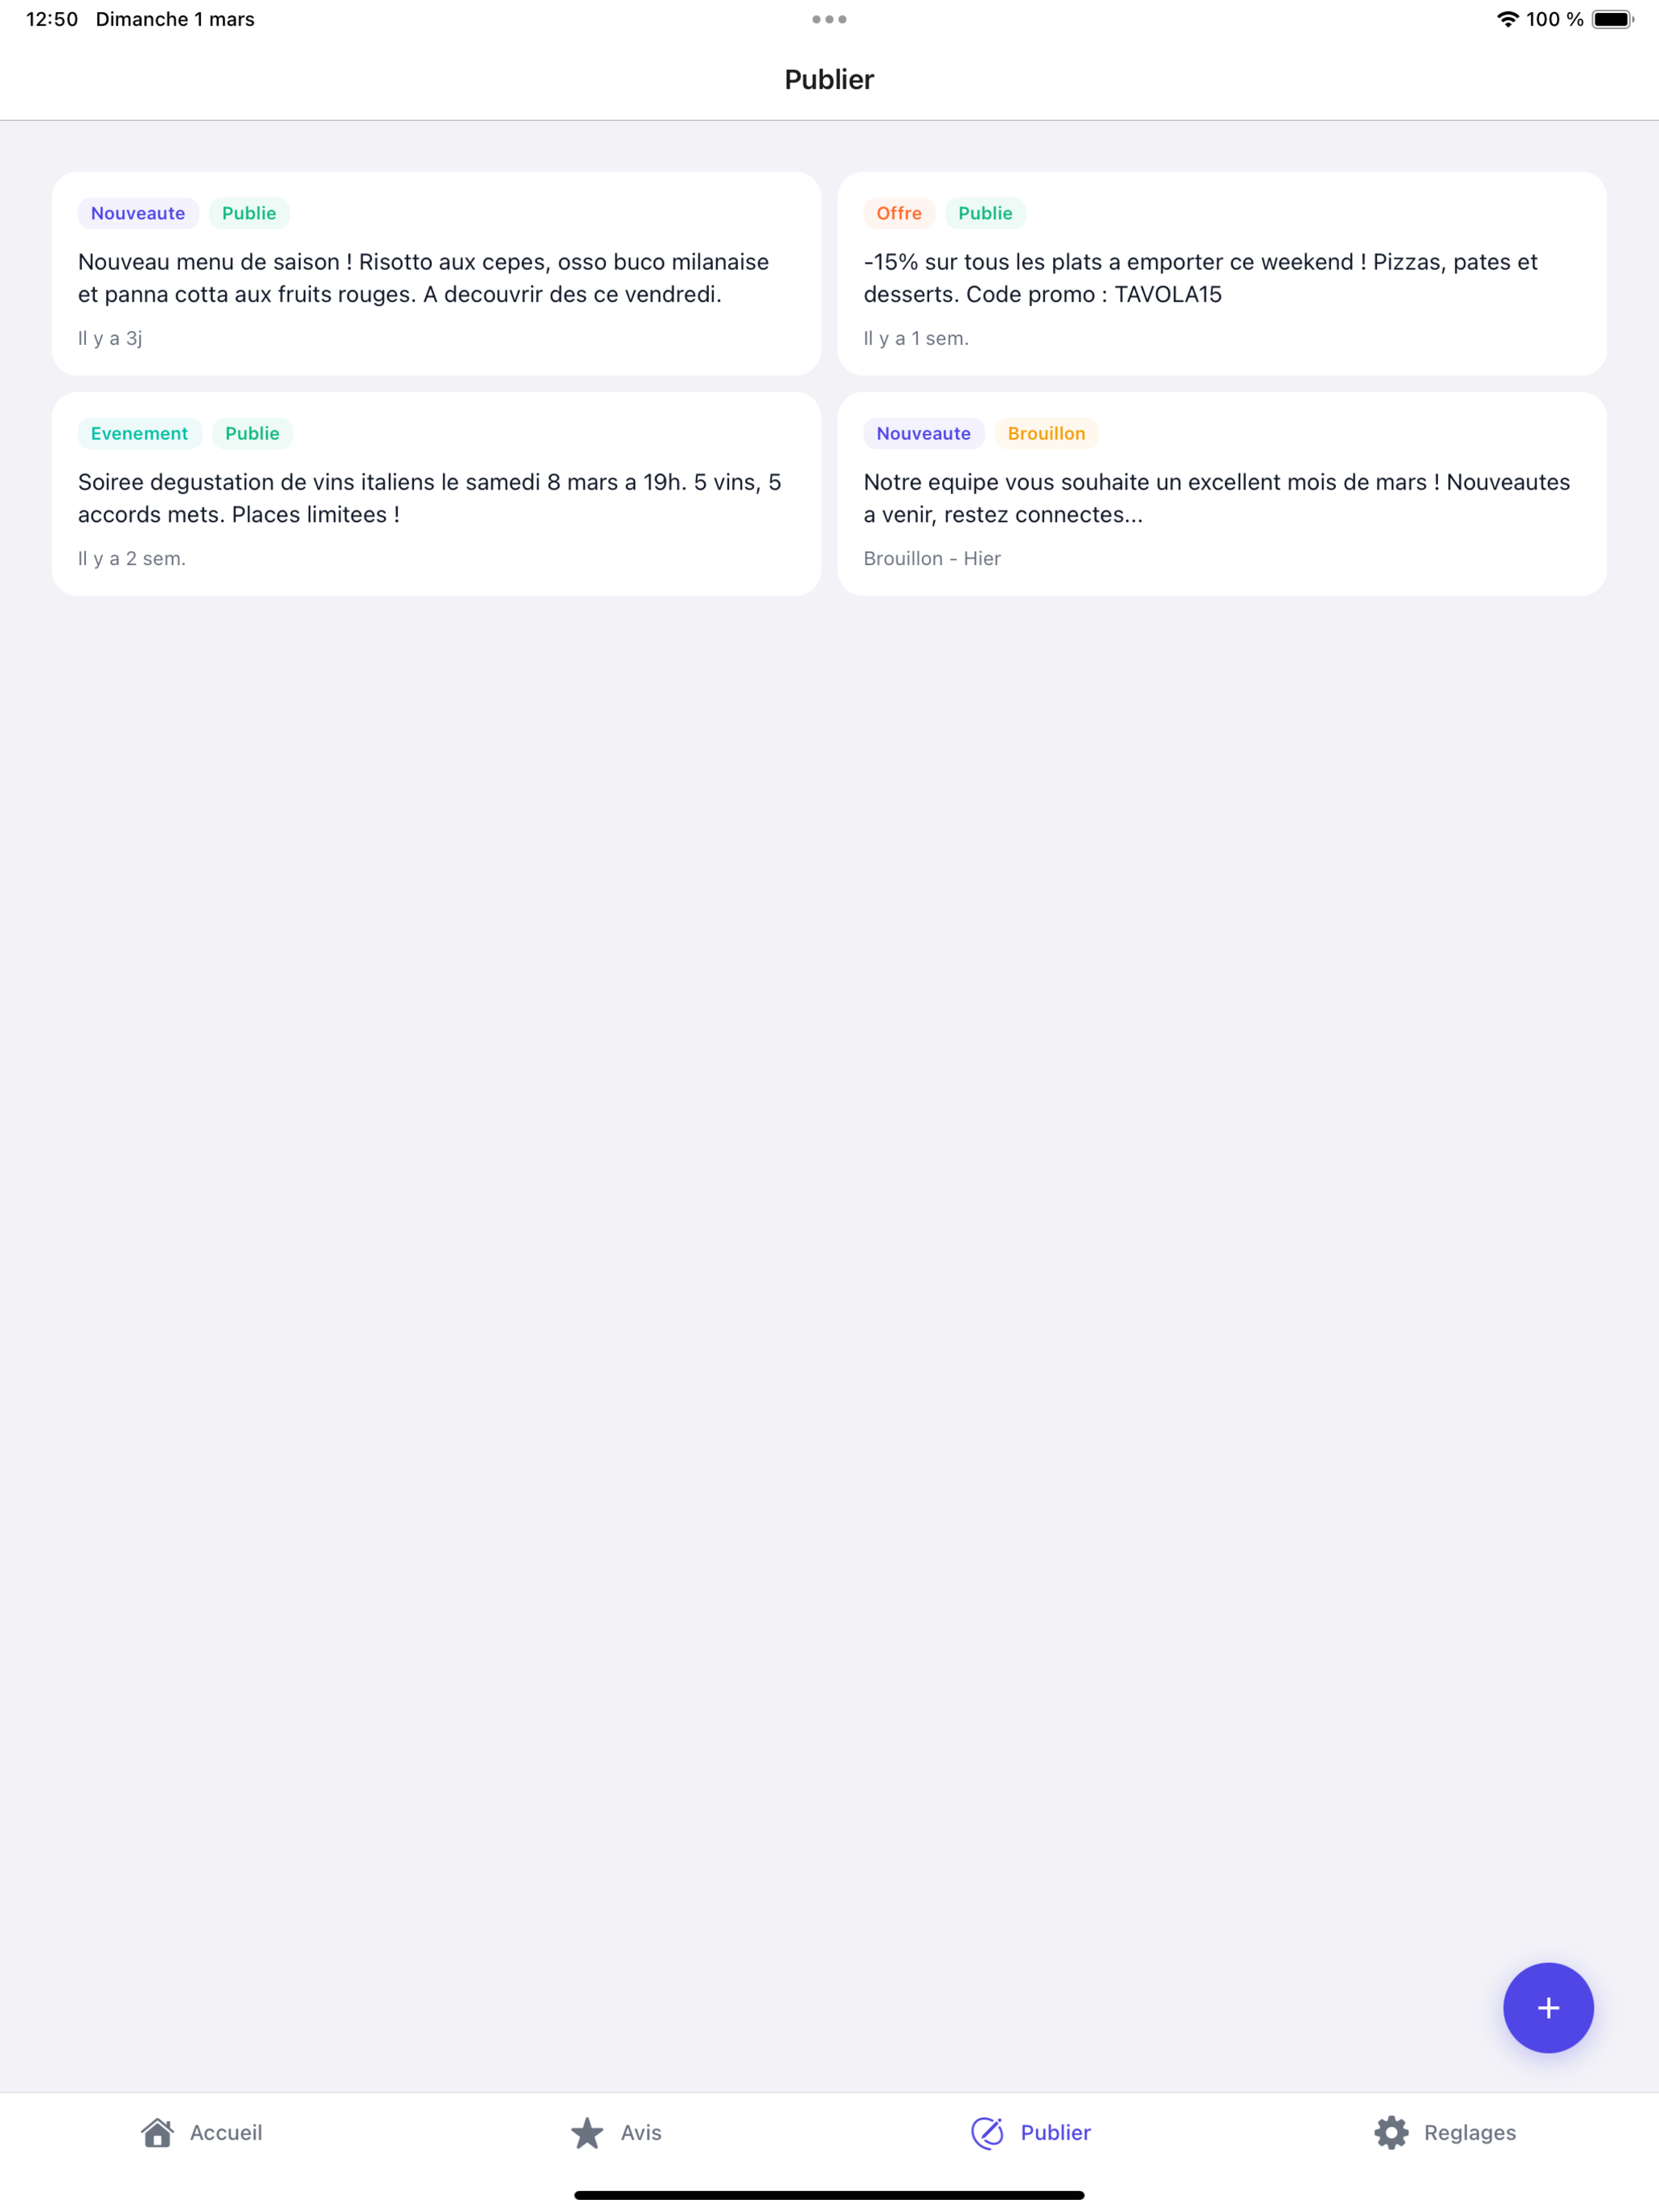Open the Accueil home icon

tap(159, 2131)
